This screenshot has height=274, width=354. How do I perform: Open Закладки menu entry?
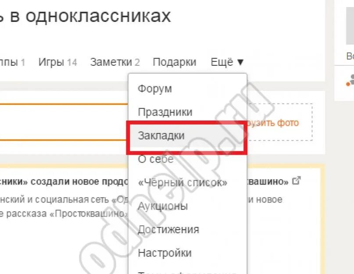tap(187, 135)
